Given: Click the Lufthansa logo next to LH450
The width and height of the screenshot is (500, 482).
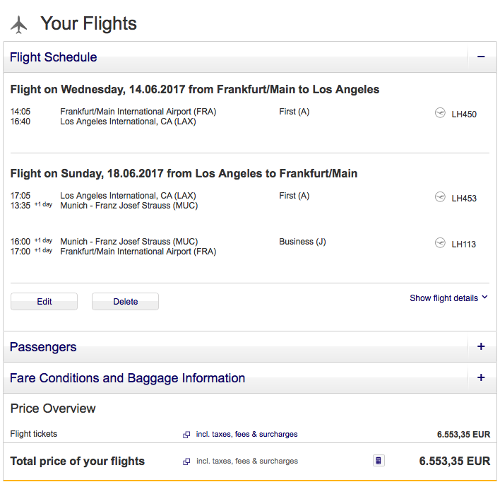Looking at the screenshot, I should pos(440,113).
